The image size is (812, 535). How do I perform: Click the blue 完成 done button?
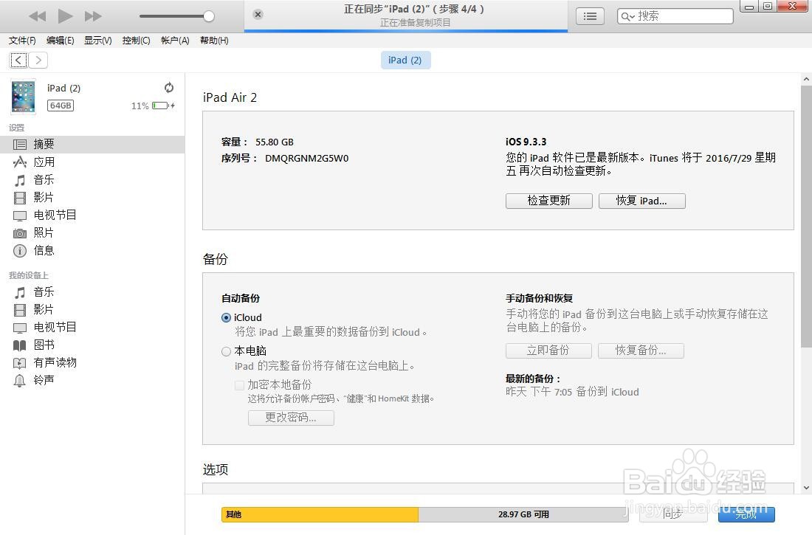point(746,514)
